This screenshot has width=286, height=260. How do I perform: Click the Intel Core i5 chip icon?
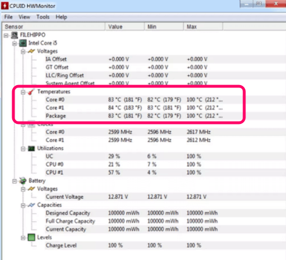[x=23, y=43]
